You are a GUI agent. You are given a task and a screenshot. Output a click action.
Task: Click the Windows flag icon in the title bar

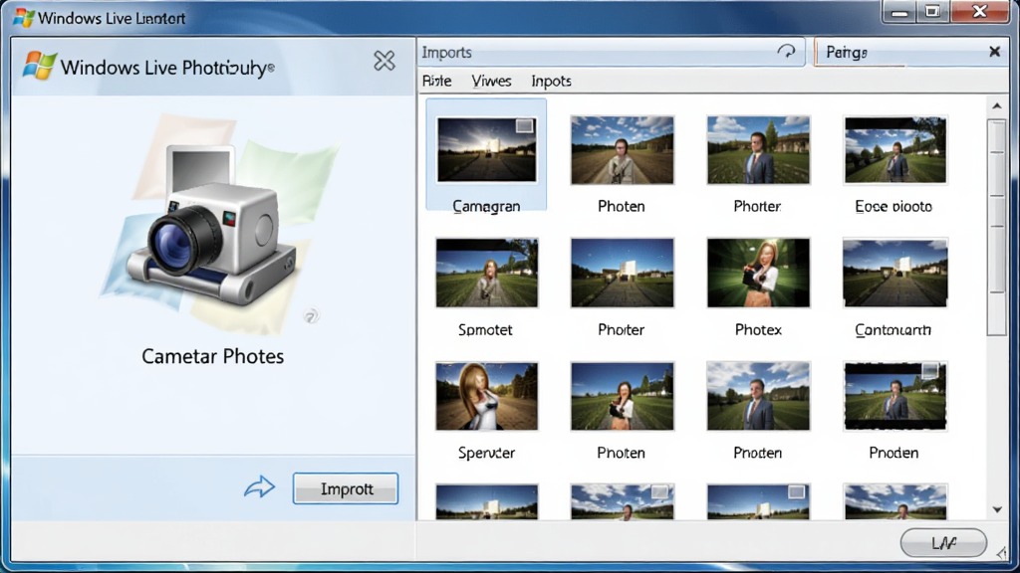(24, 18)
